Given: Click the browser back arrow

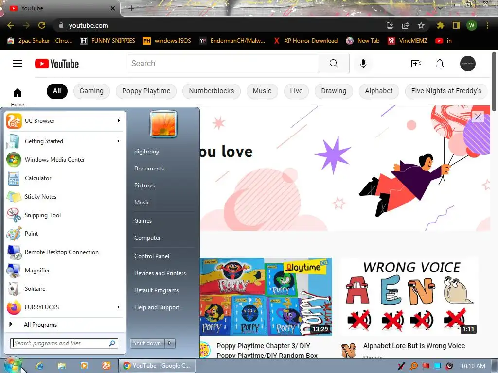Looking at the screenshot, I should tap(11, 25).
